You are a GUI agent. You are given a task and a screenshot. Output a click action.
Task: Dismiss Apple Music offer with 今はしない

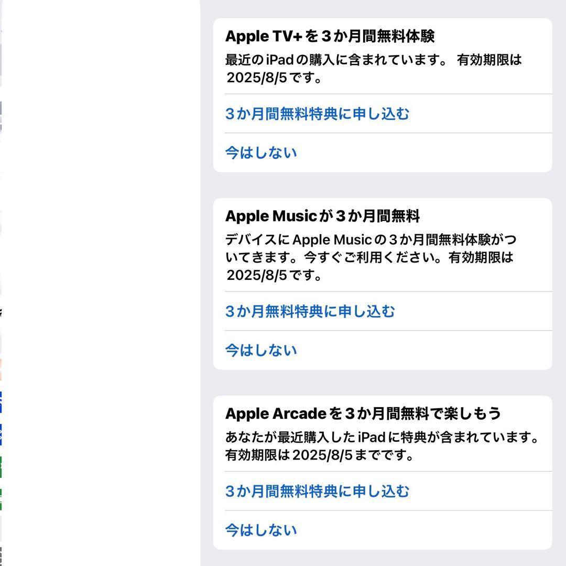(260, 350)
